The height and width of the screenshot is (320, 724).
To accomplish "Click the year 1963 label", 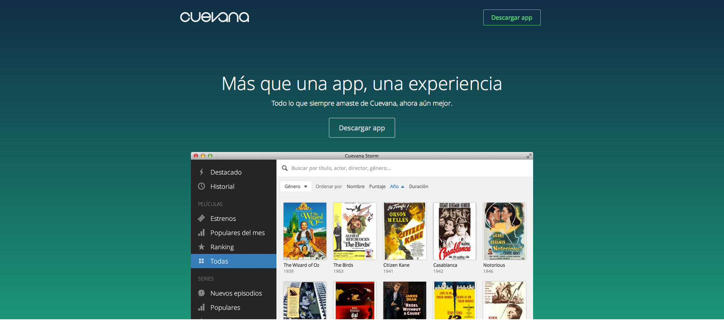I will (338, 271).
